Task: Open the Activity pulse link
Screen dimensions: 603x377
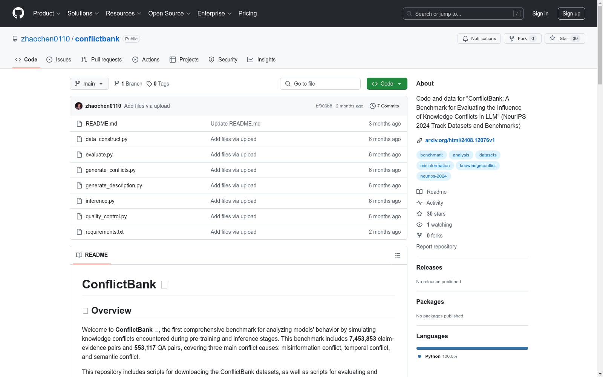Action: click(435, 203)
